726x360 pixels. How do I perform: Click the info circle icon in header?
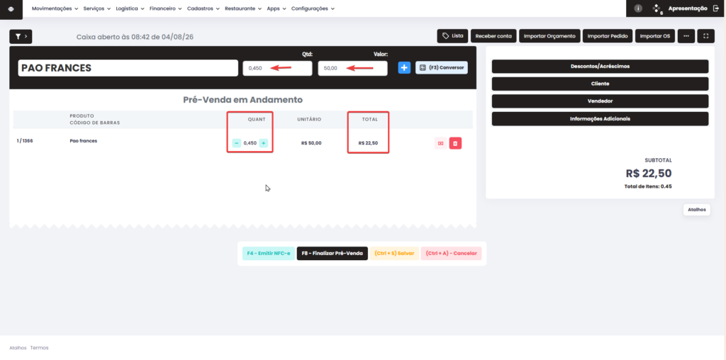click(638, 9)
